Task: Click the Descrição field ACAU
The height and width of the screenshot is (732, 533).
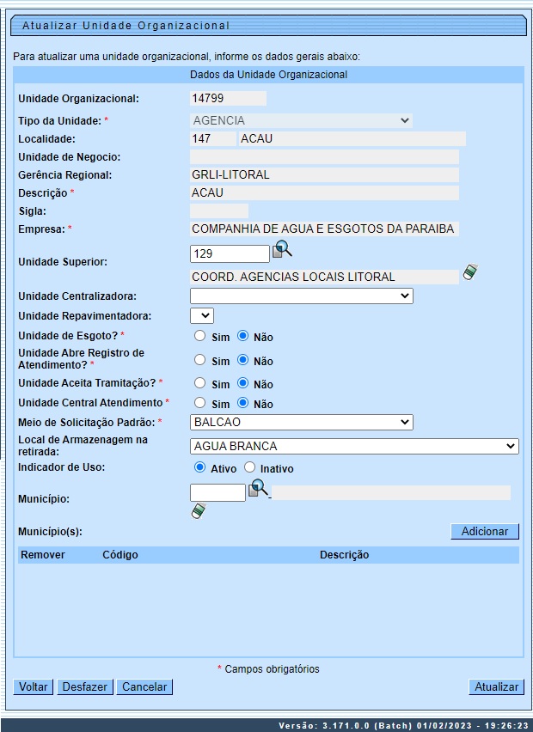Action: (324, 192)
